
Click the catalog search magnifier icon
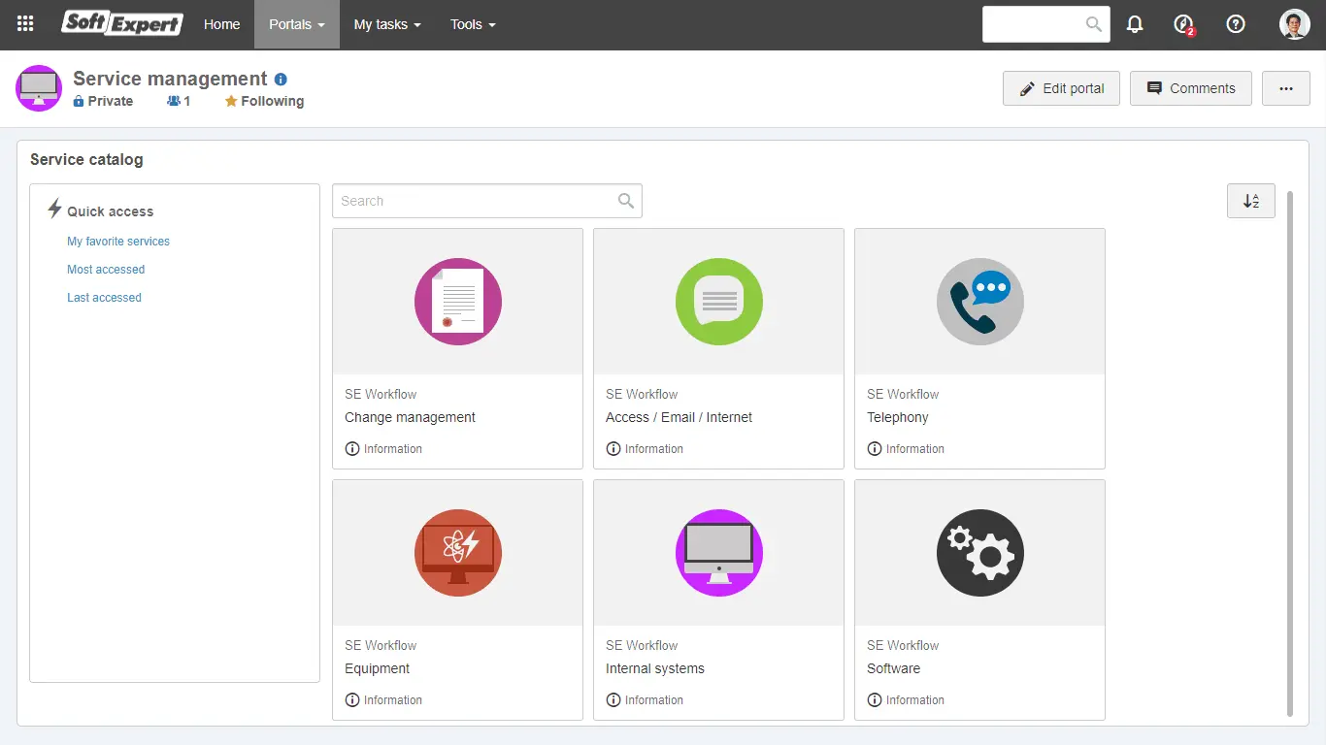click(626, 201)
